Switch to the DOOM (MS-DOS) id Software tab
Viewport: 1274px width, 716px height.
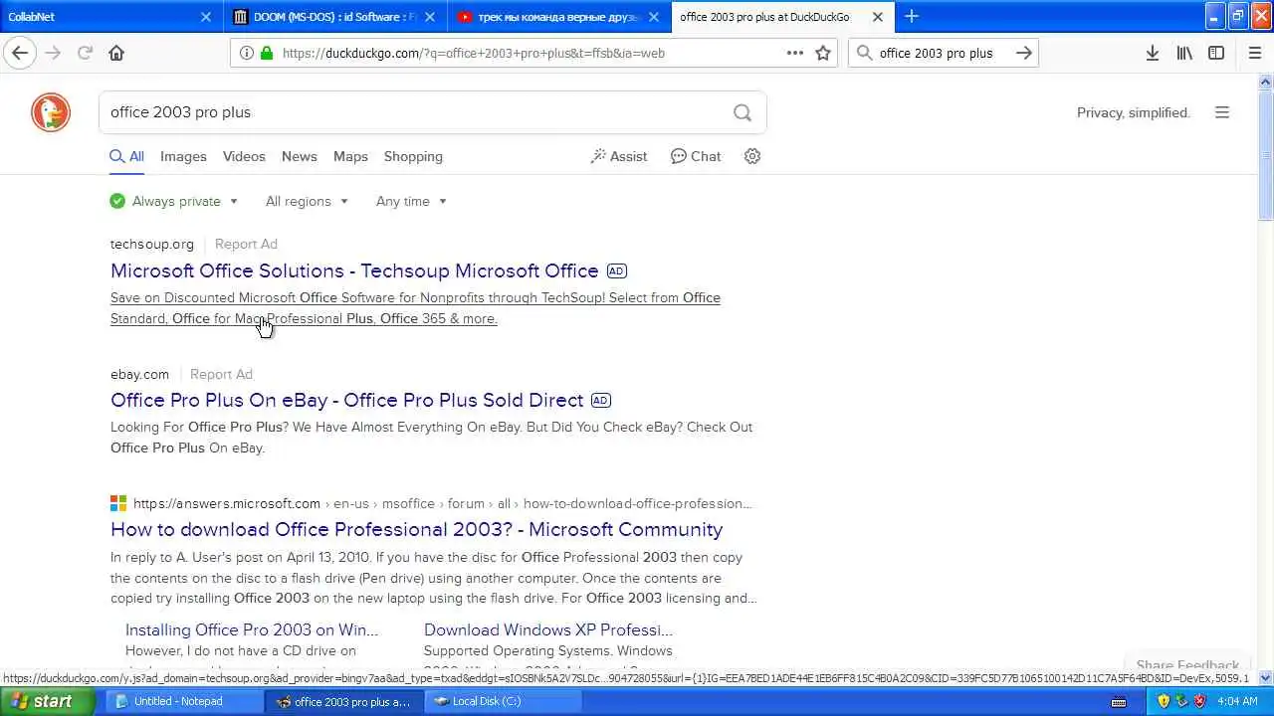(x=334, y=17)
